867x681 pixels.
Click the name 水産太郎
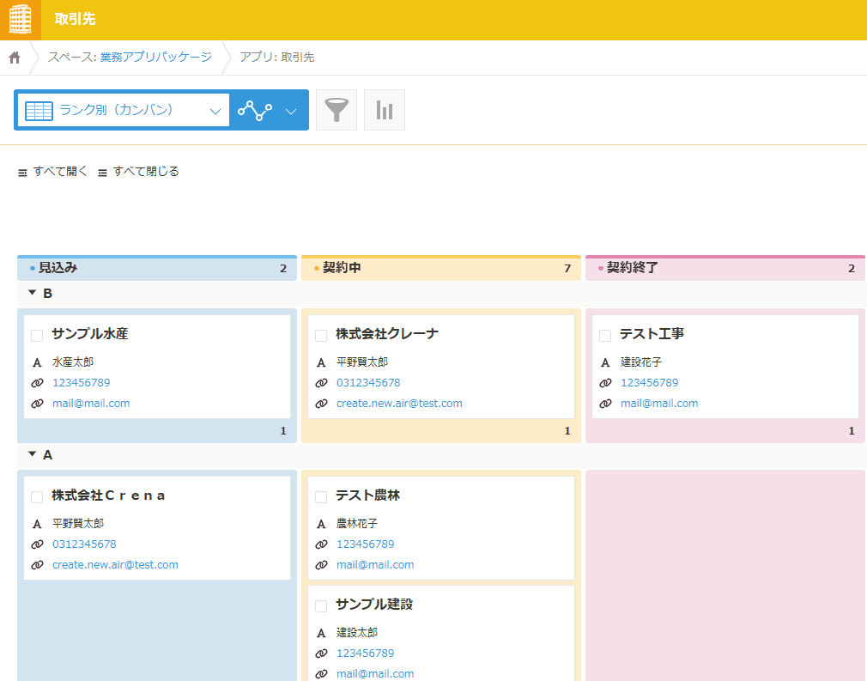pos(73,362)
